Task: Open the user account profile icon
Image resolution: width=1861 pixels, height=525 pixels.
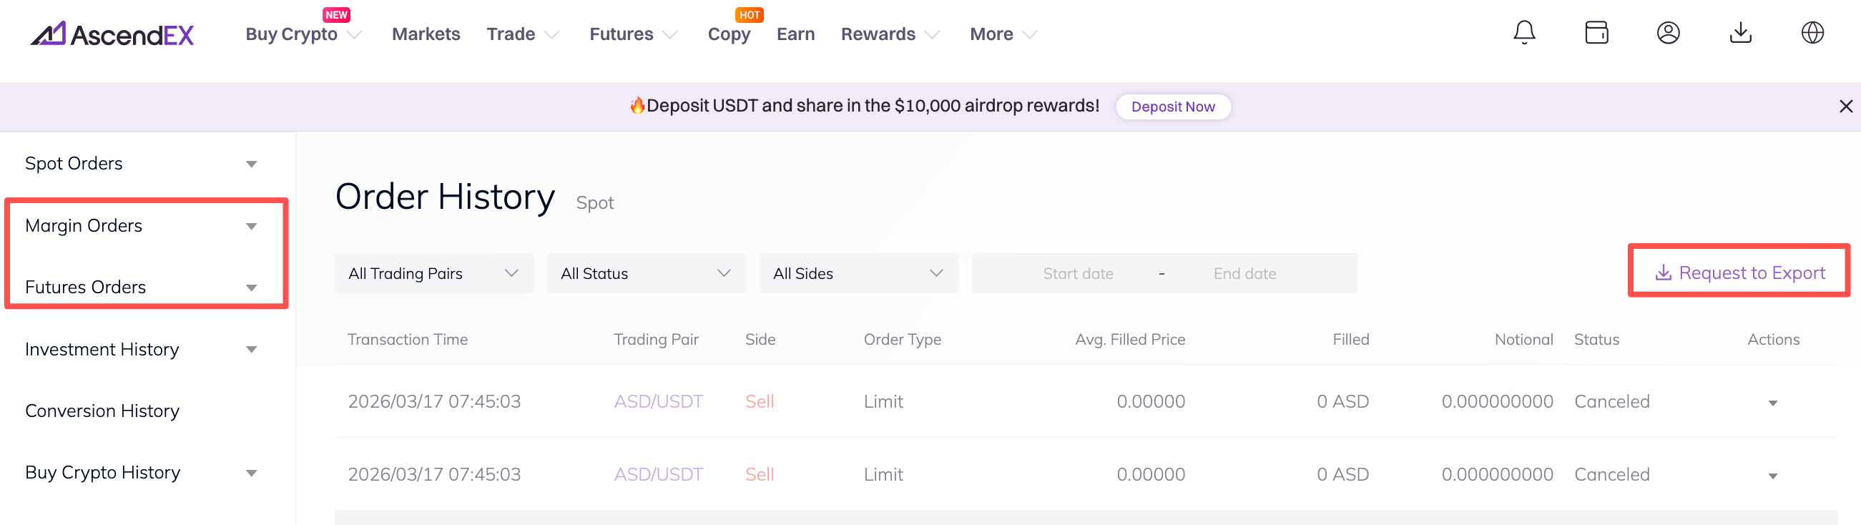Action: (x=1668, y=32)
